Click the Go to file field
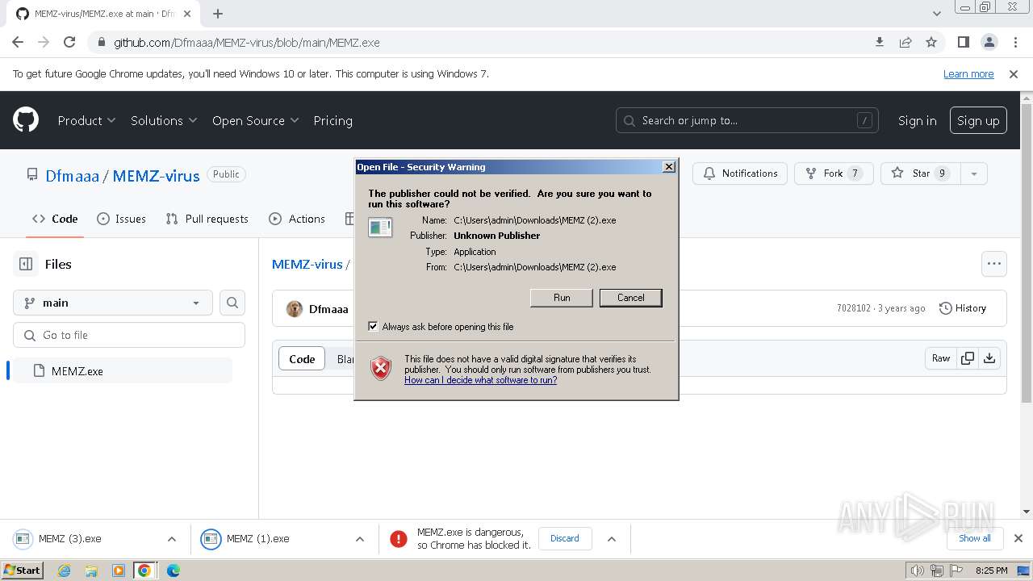1033x581 pixels. [x=129, y=335]
